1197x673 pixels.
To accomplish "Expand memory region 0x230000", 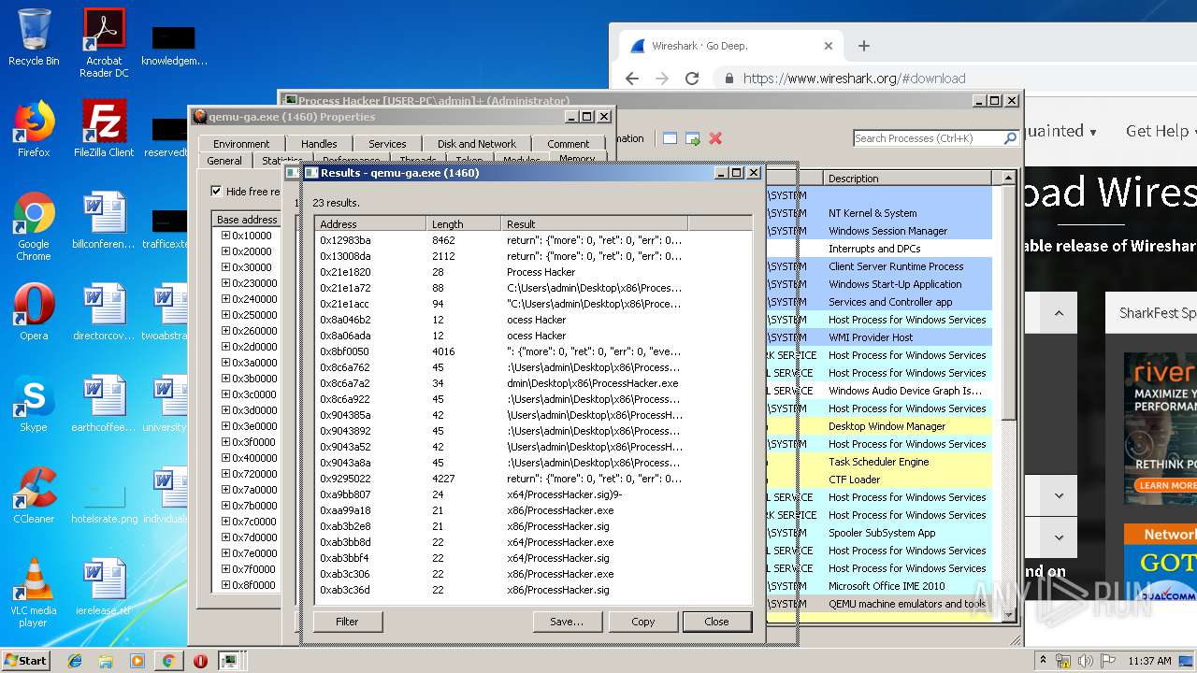I will click(x=225, y=283).
